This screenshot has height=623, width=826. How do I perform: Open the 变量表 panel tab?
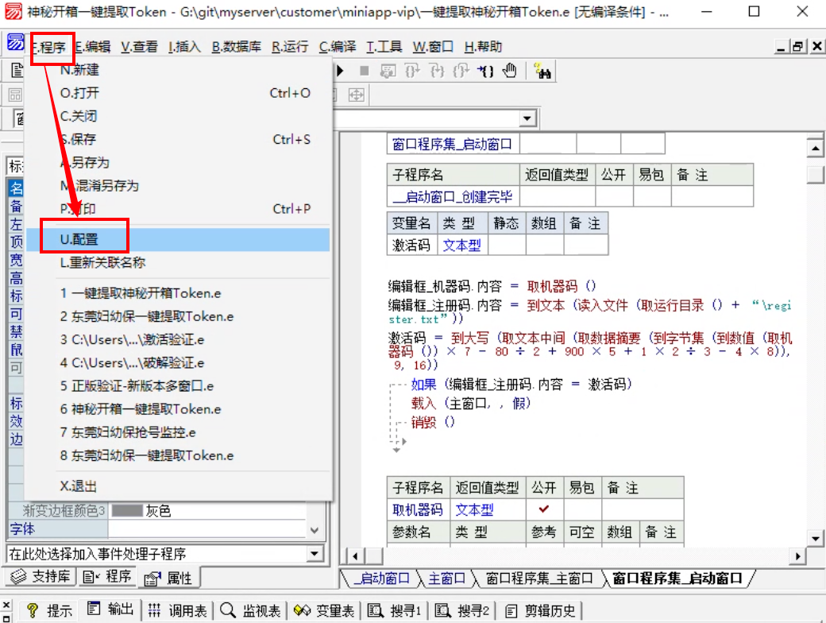tap(323, 610)
